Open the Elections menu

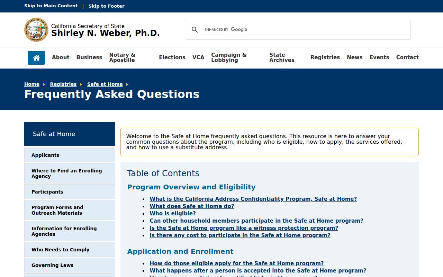172,57
